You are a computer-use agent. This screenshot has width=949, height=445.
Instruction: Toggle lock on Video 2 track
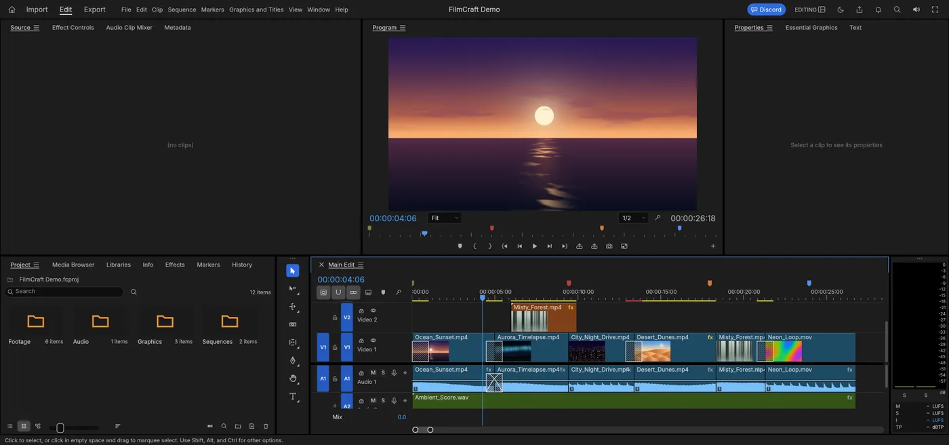pos(334,317)
